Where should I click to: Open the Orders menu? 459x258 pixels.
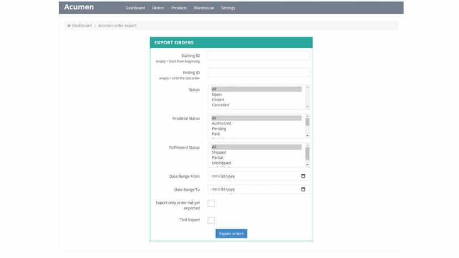coord(158,8)
